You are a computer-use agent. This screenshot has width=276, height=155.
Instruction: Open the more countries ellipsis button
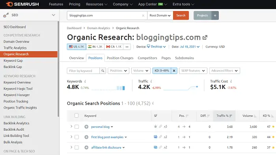[x=127, y=47]
